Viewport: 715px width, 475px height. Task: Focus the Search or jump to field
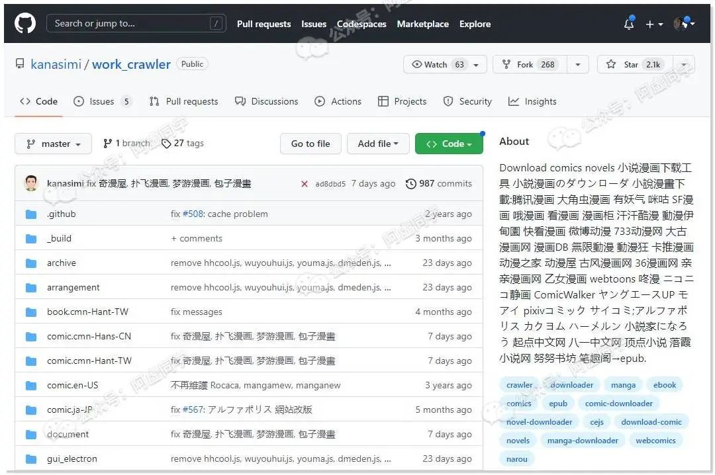(x=136, y=23)
